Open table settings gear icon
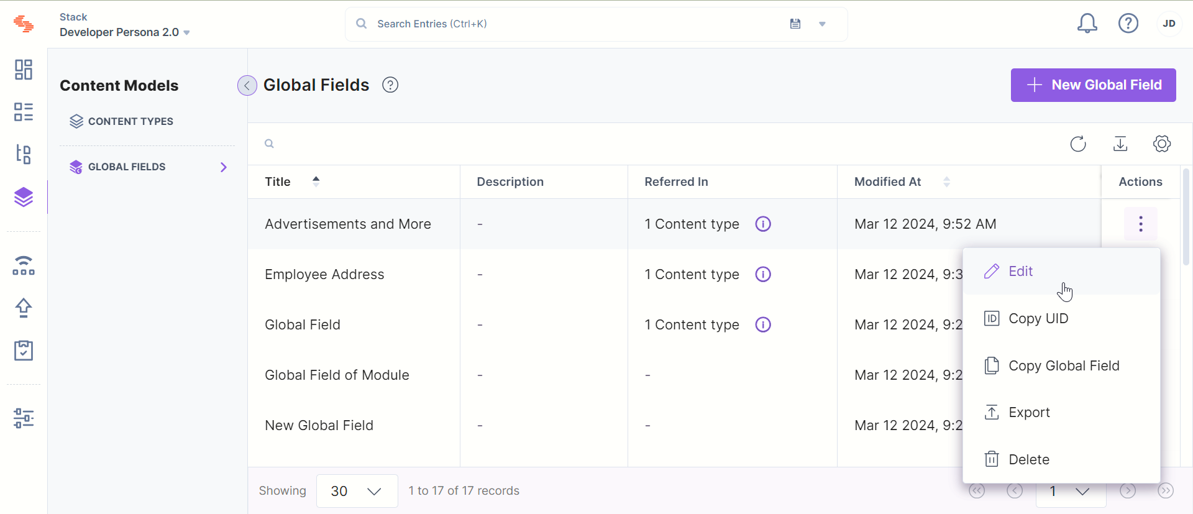Viewport: 1193px width, 514px height. tap(1162, 144)
